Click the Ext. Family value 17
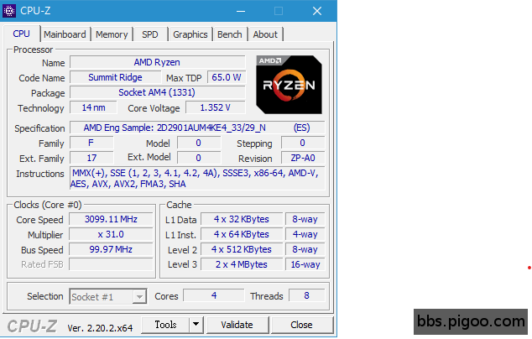Image resolution: width=532 pixels, height=339 pixels. coord(91,158)
